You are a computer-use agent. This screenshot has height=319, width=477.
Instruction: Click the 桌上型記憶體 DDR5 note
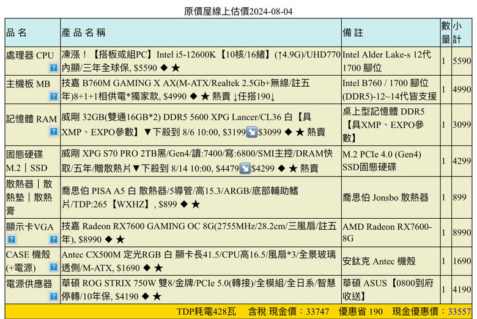tap(383, 125)
